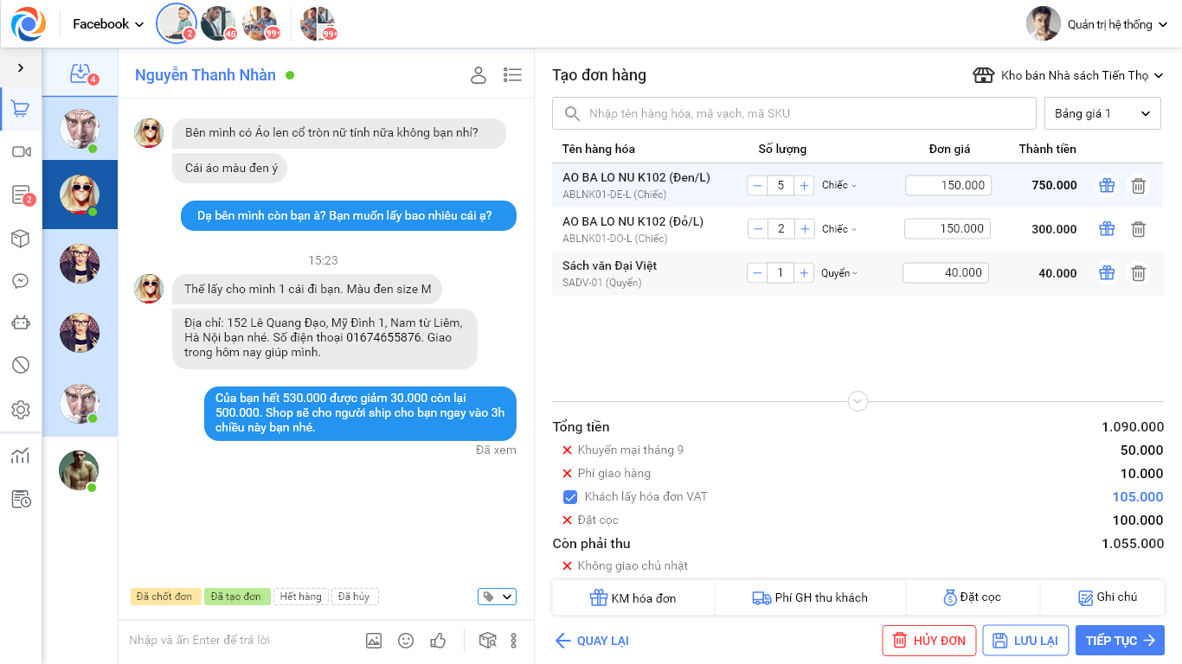This screenshot has width=1182, height=664.
Task: Edit the 40.000 unit price field
Action: [945, 273]
